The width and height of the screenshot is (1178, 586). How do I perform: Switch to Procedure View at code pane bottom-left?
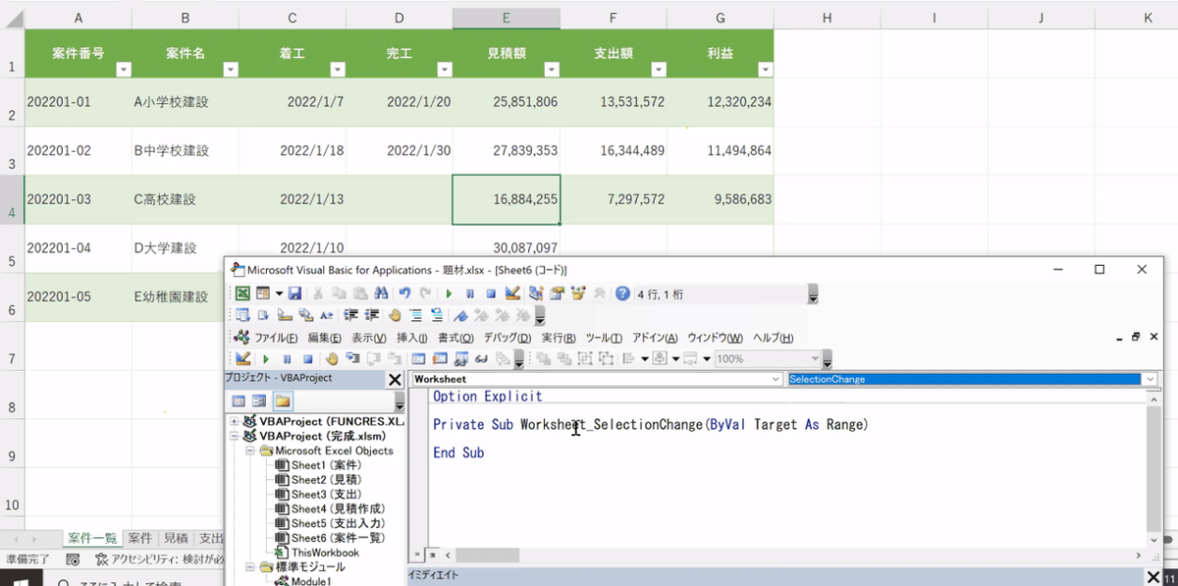tap(417, 555)
